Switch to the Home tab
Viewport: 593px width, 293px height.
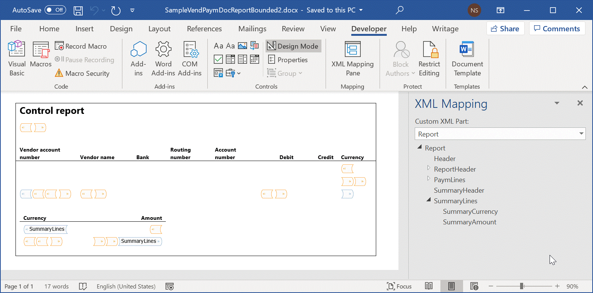pyautogui.click(x=49, y=29)
